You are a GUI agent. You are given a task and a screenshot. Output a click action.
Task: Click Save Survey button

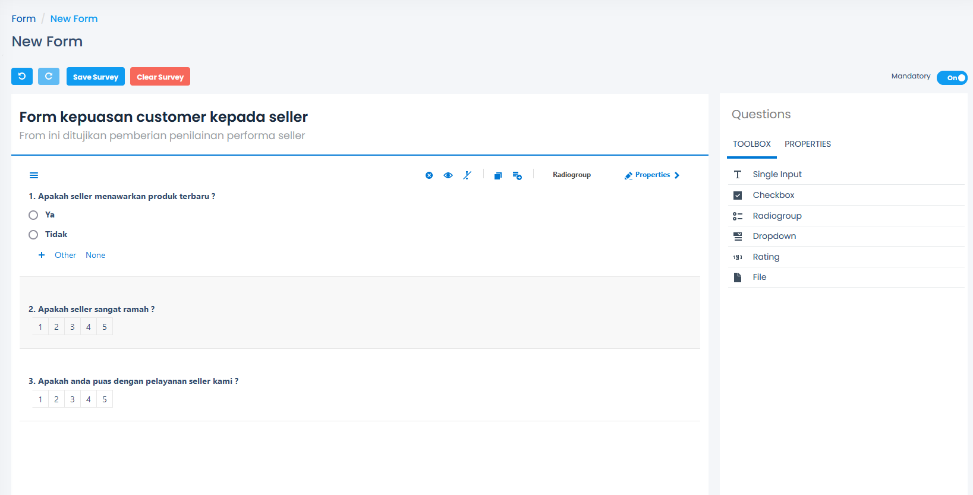(96, 77)
